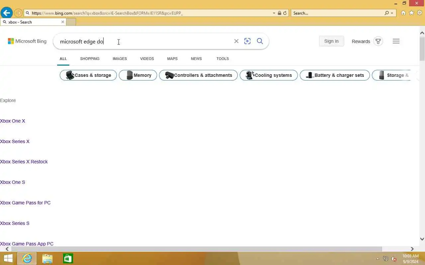The height and width of the screenshot is (265, 425).
Task: Click the horizontal scrollbar thumb
Action: 197,249
